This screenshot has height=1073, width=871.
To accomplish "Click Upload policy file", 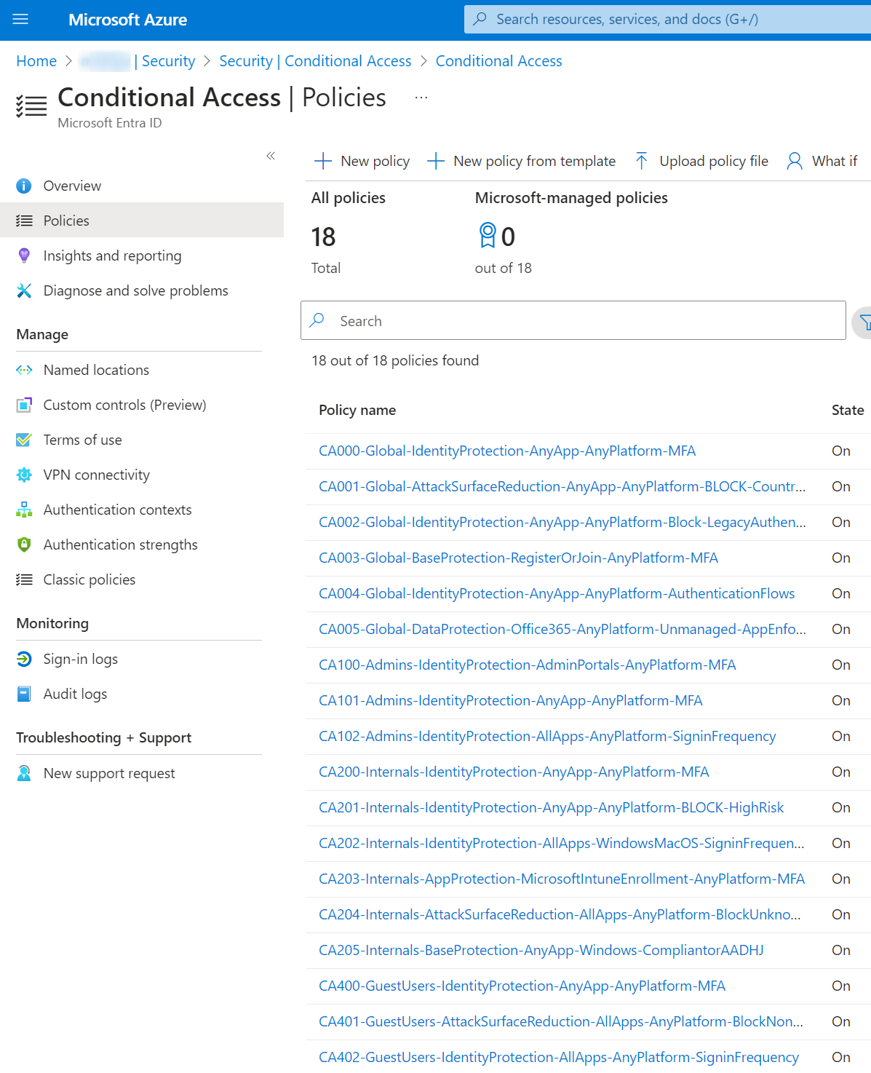I will (701, 162).
